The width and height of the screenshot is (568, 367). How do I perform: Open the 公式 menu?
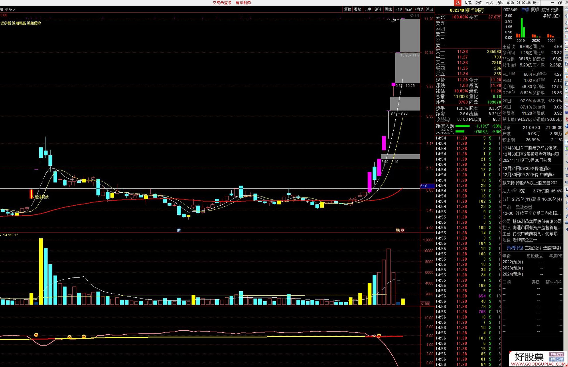[x=490, y=3]
